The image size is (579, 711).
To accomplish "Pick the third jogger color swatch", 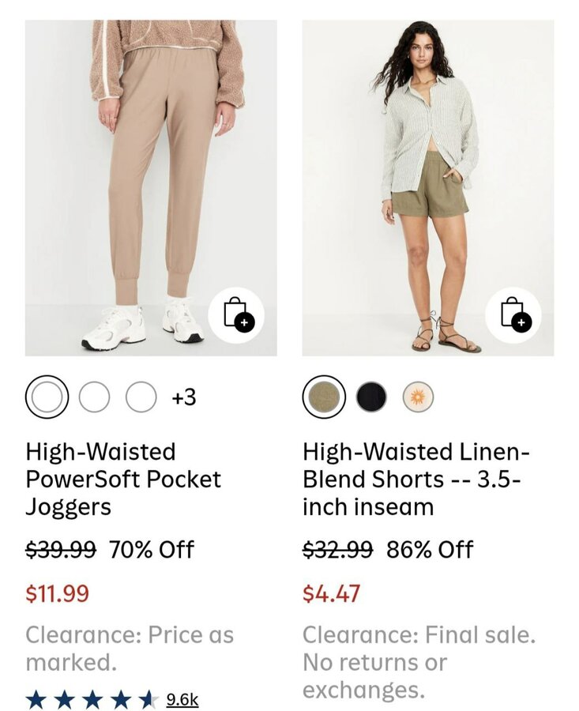I will click(x=141, y=397).
